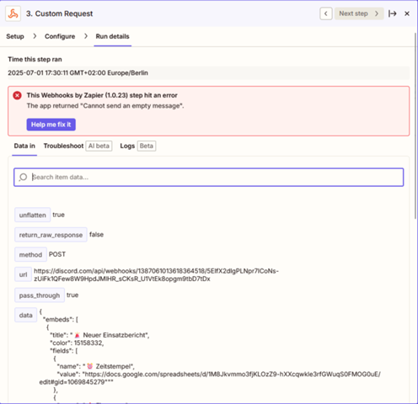Image resolution: width=418 pixels, height=404 pixels.
Task: Close the Custom Request step panel
Action: click(x=407, y=13)
